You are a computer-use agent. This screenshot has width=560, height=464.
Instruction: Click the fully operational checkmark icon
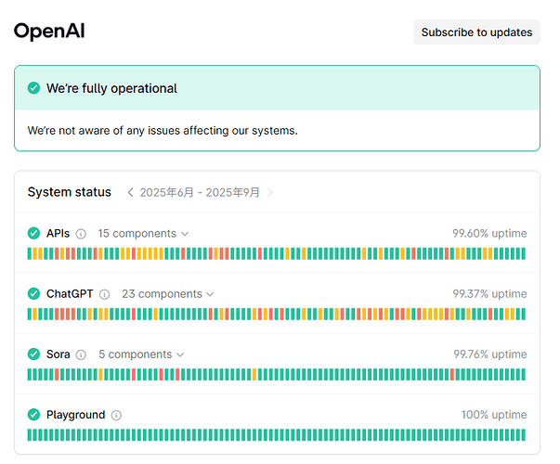34,88
